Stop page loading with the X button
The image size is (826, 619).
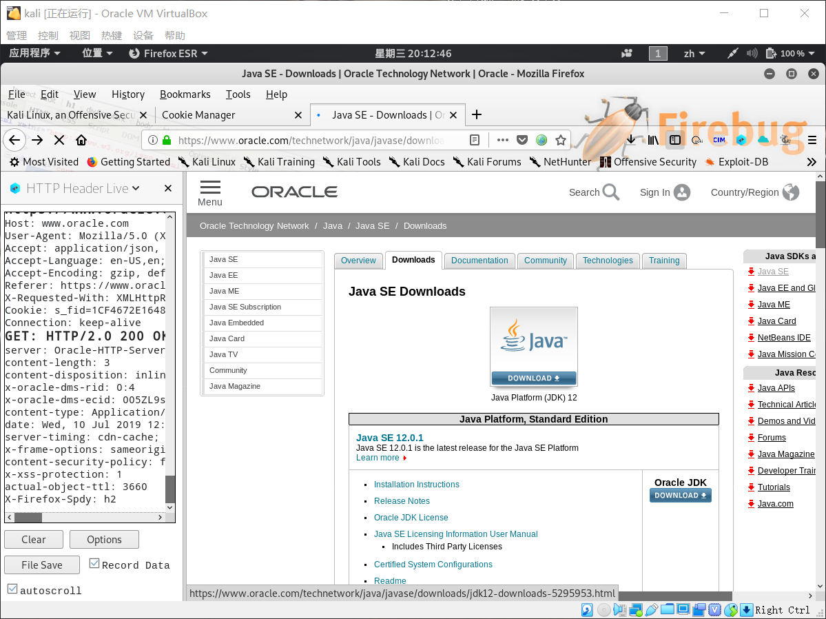(x=59, y=140)
